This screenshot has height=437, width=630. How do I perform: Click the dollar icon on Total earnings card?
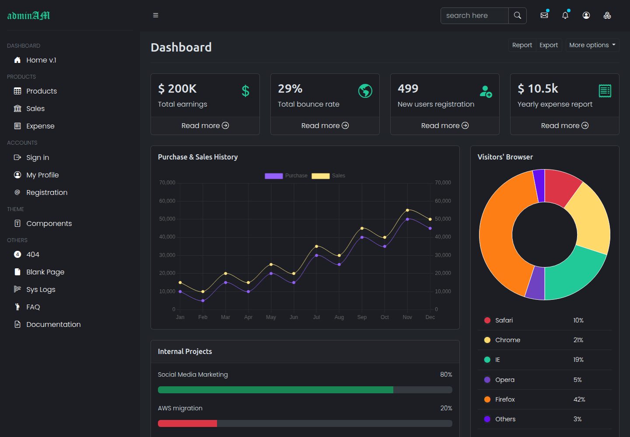[x=246, y=91]
